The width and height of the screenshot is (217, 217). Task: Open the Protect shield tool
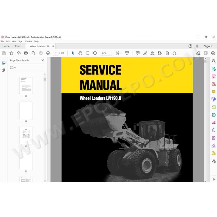(x=214, y=130)
